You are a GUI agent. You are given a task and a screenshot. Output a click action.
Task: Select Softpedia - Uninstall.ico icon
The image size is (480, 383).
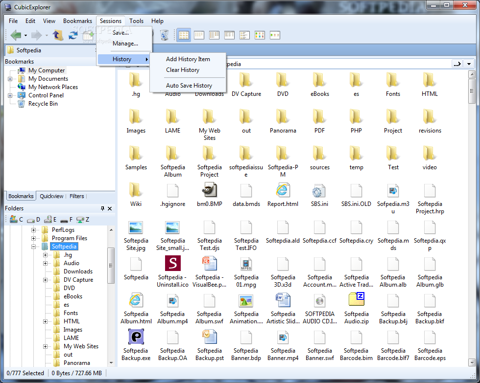point(172,264)
